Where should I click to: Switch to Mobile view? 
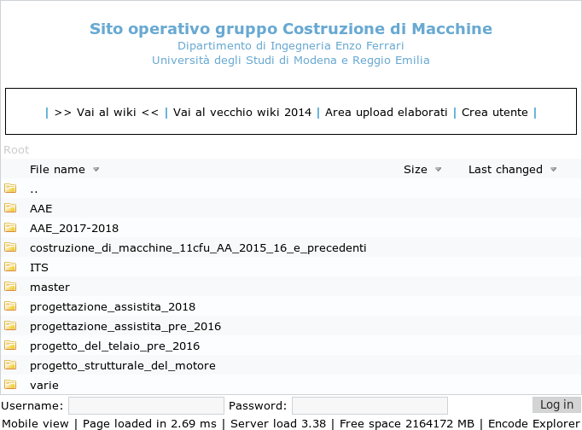(38, 423)
